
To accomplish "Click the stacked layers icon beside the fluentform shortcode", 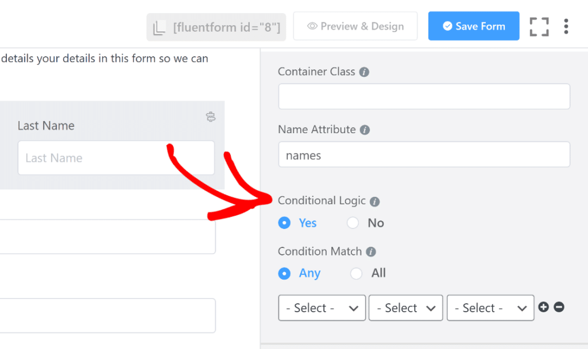I will pos(160,26).
